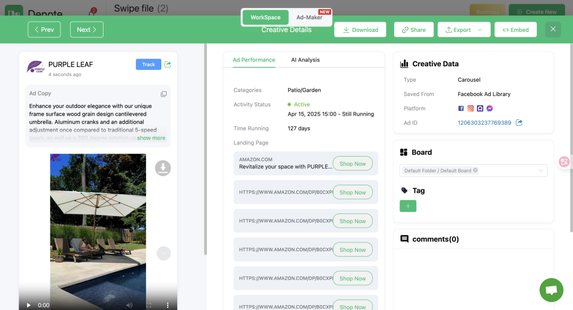This screenshot has width=573, height=310.
Task: Click the Board section icon
Action: tap(404, 152)
